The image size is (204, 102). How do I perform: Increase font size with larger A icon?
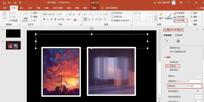(x=70, y=14)
